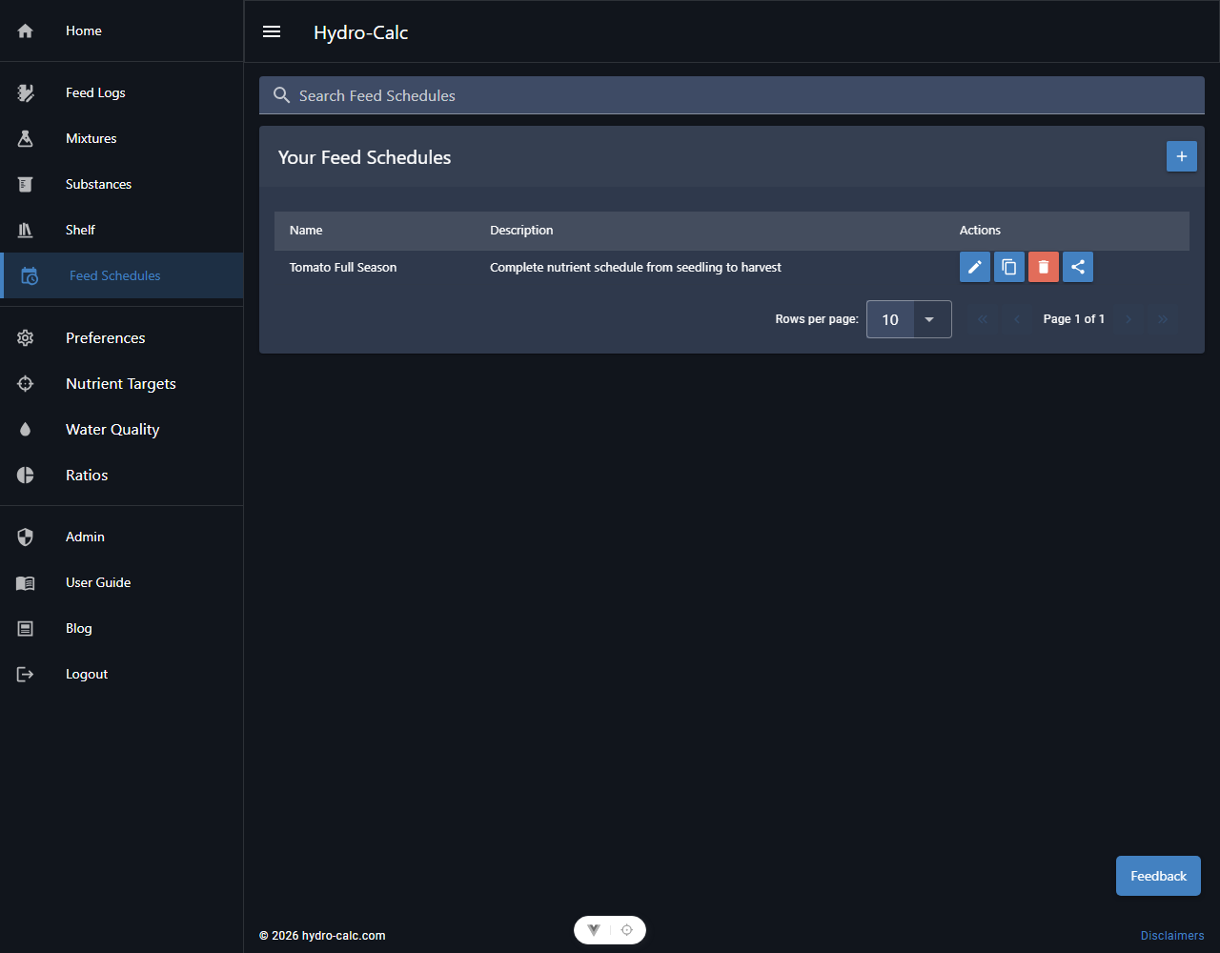Click the search magnifier icon
Screen dimensions: 1220x953
click(x=281, y=95)
